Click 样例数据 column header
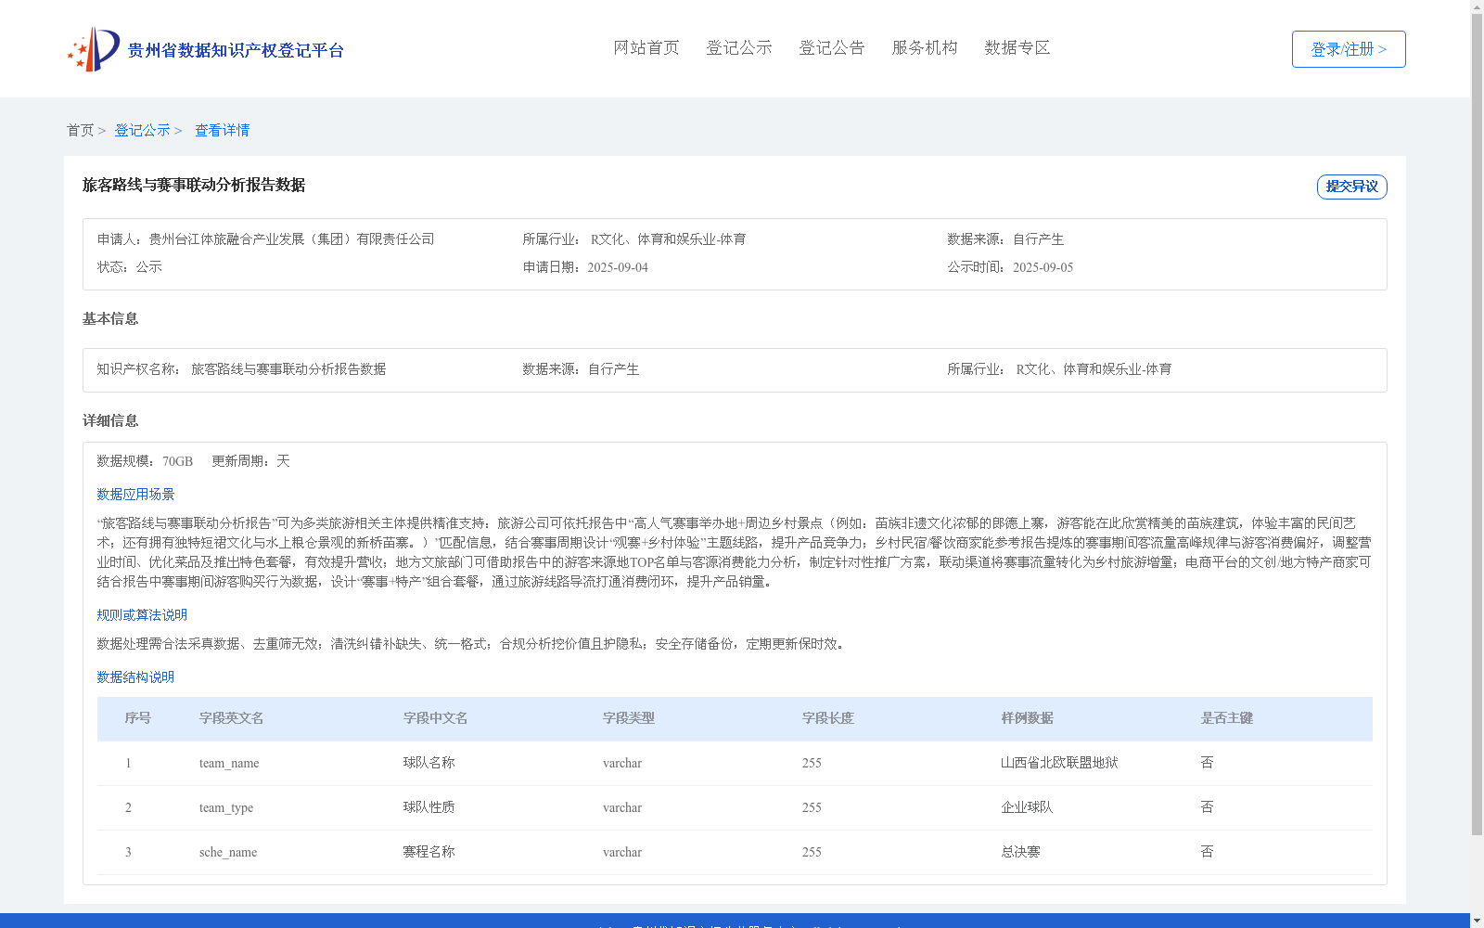Image resolution: width=1484 pixels, height=928 pixels. 1028,718
